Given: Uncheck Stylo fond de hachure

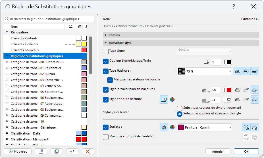Looking at the screenshot, I should [x=105, y=100].
